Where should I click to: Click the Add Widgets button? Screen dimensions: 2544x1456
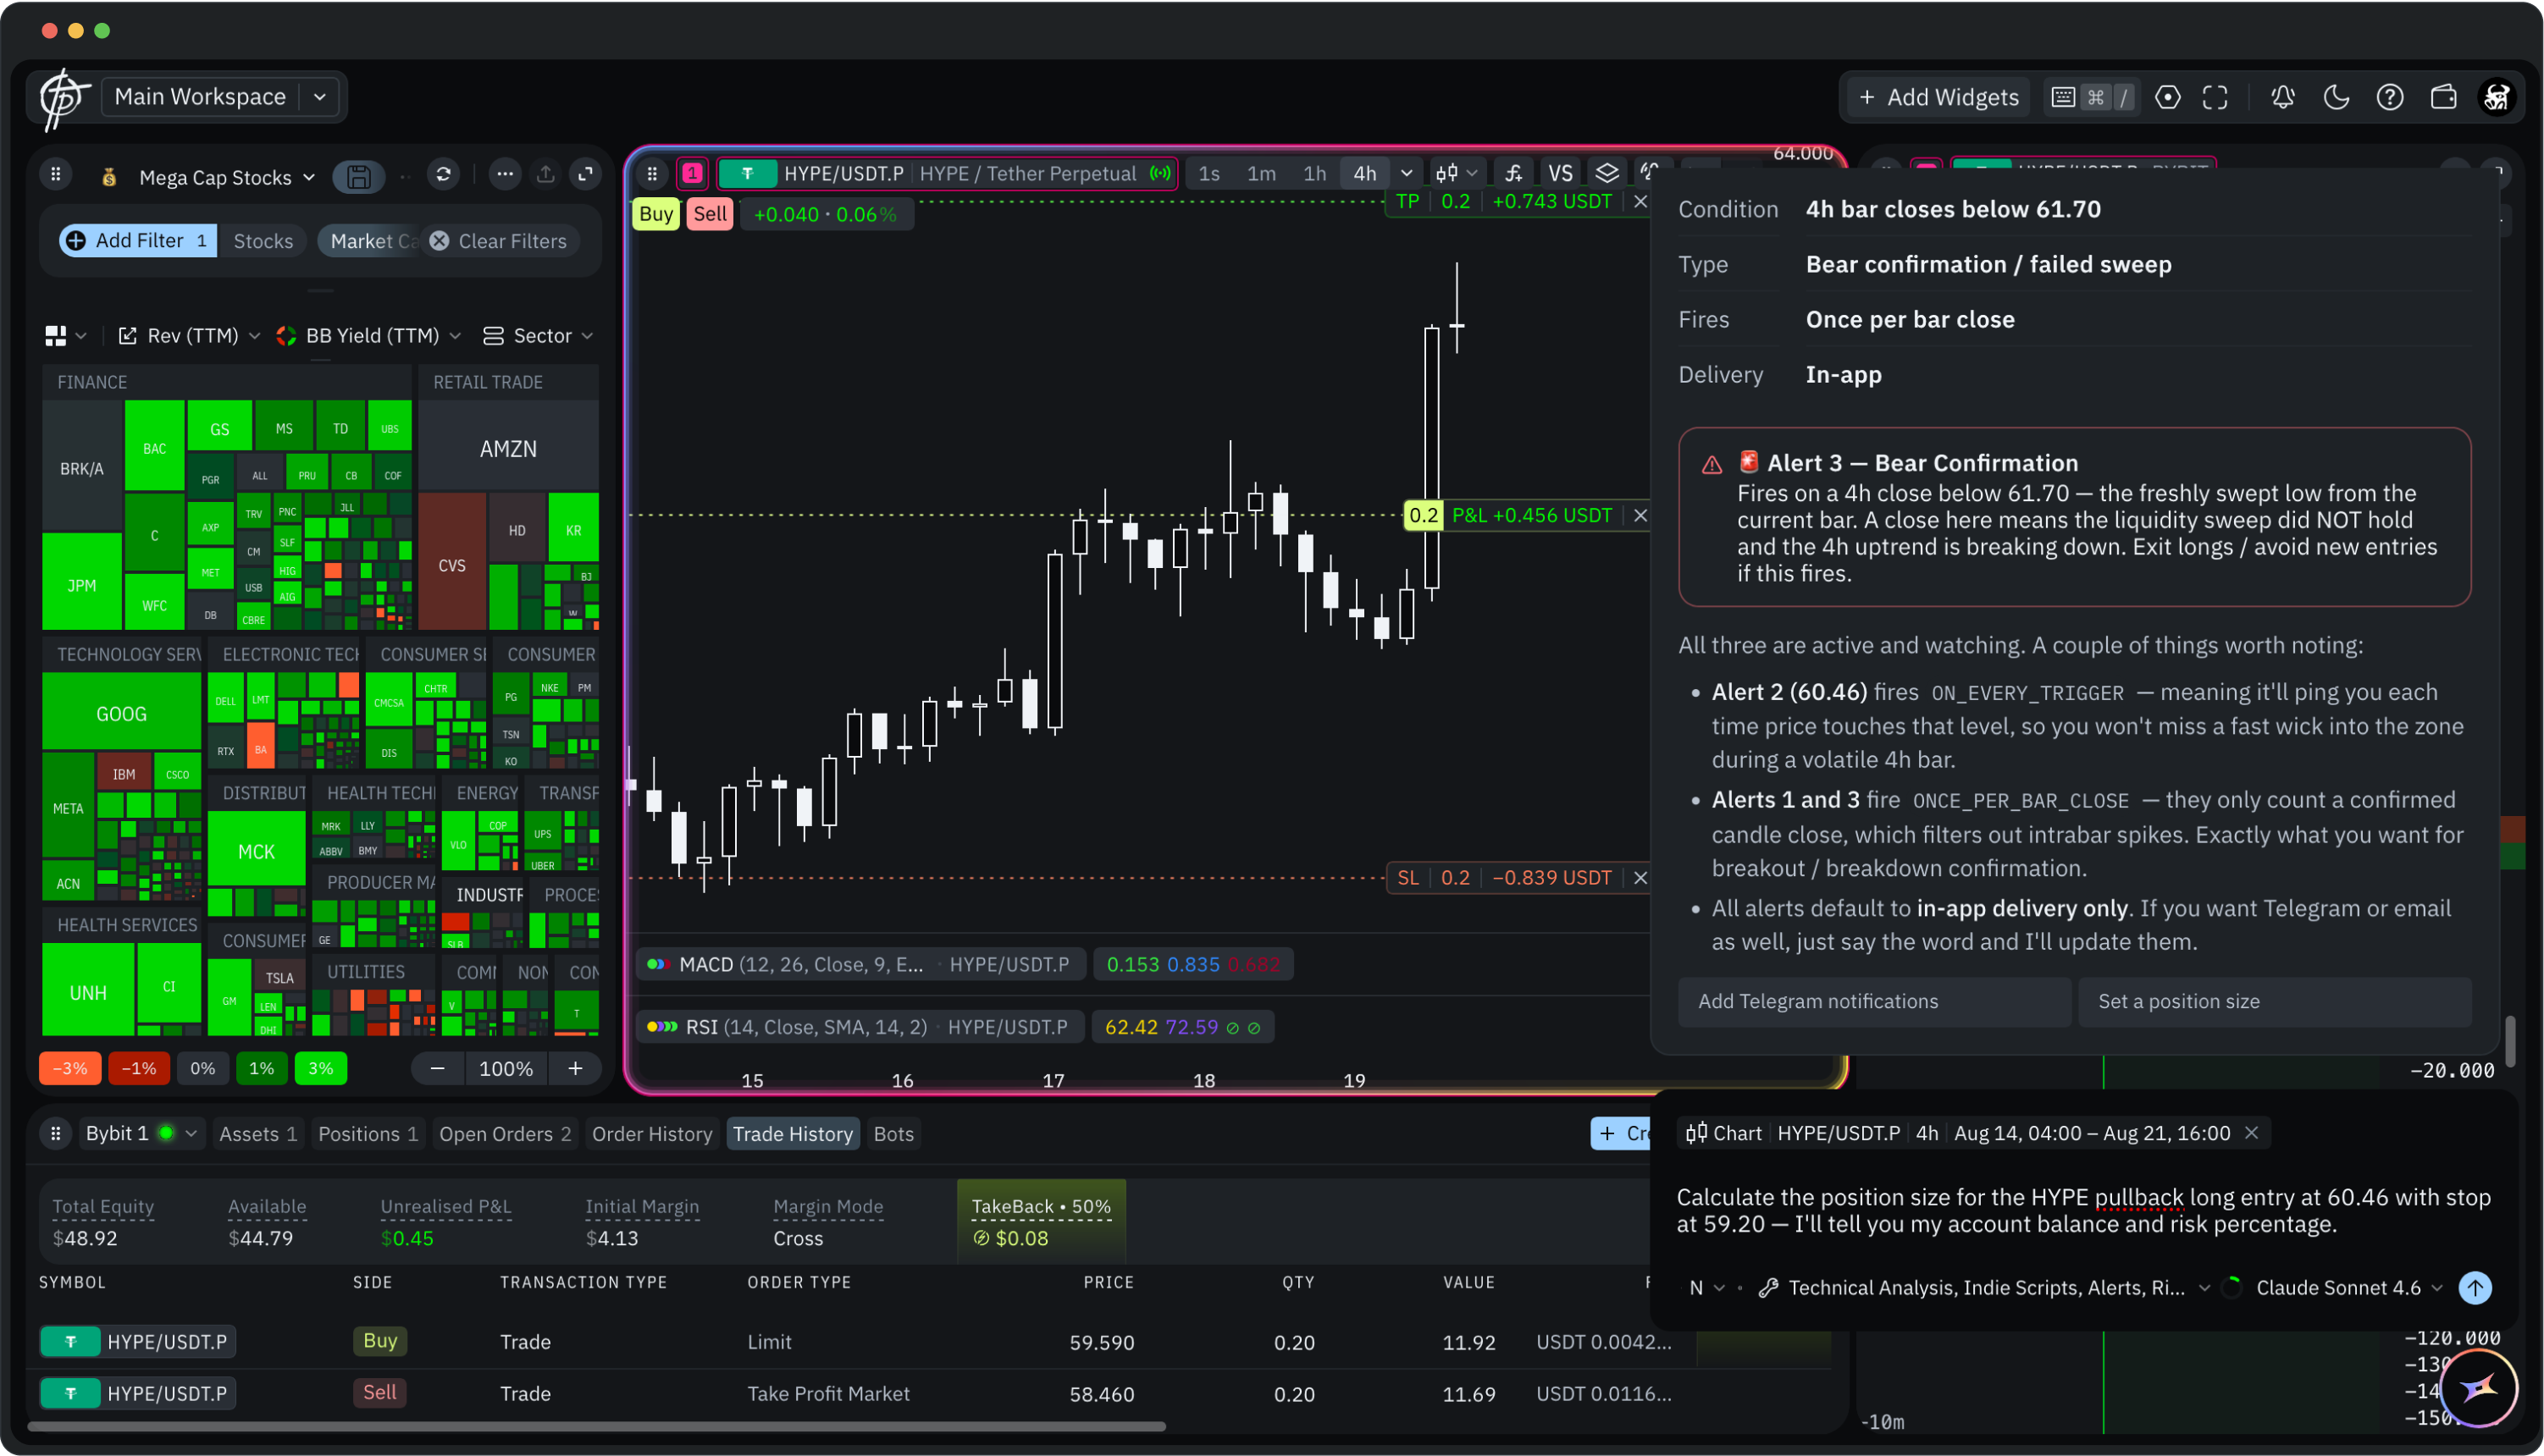[1938, 97]
